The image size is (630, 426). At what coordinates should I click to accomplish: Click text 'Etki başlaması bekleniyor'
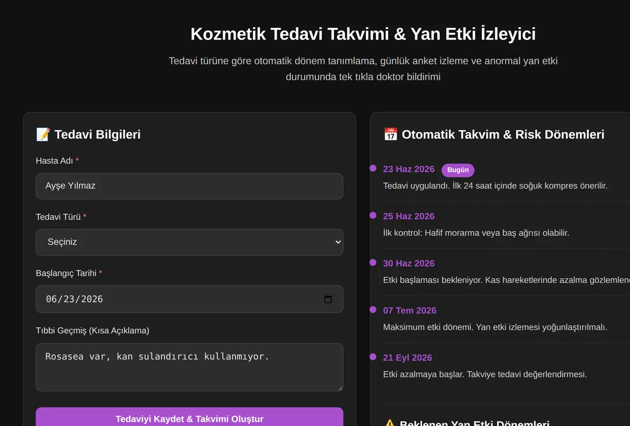(x=507, y=280)
